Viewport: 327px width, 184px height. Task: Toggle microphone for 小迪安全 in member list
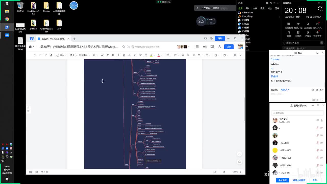point(322,120)
